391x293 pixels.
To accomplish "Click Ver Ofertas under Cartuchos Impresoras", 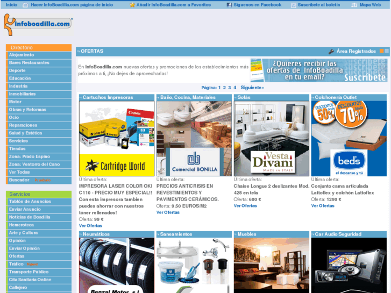I will (90, 226).
